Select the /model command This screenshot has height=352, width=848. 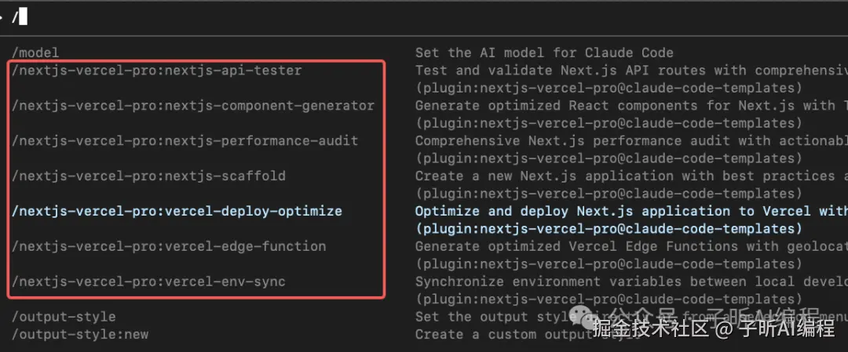(x=35, y=53)
